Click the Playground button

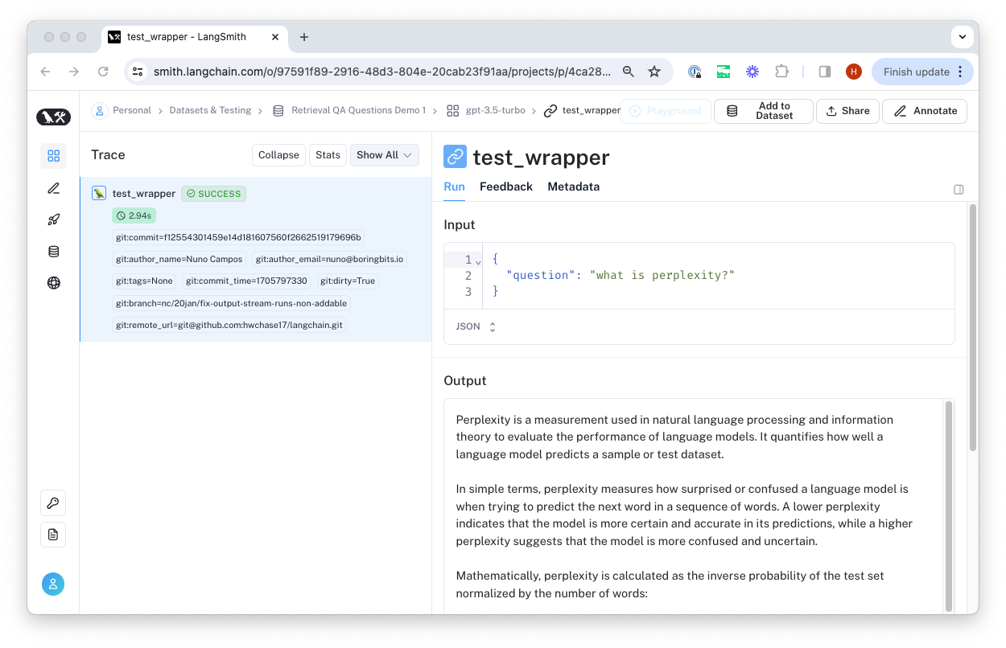pyautogui.click(x=666, y=111)
